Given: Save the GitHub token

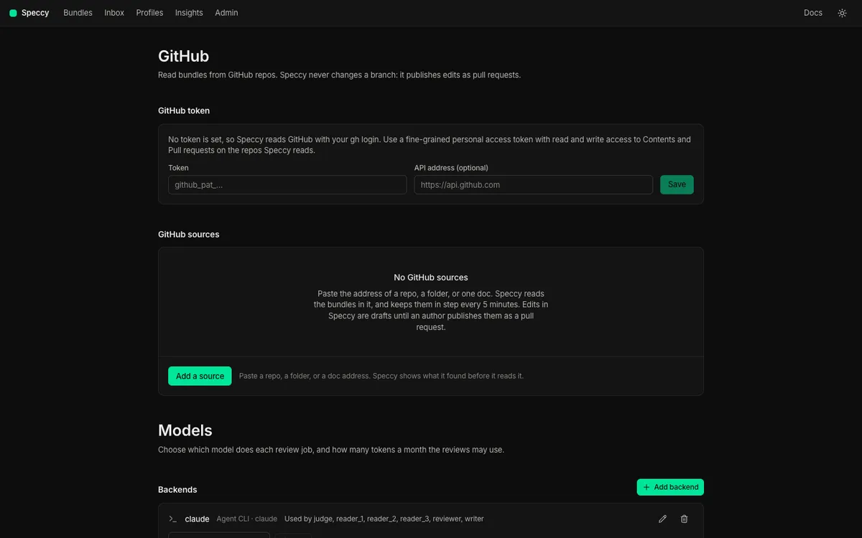Looking at the screenshot, I should pyautogui.click(x=677, y=184).
